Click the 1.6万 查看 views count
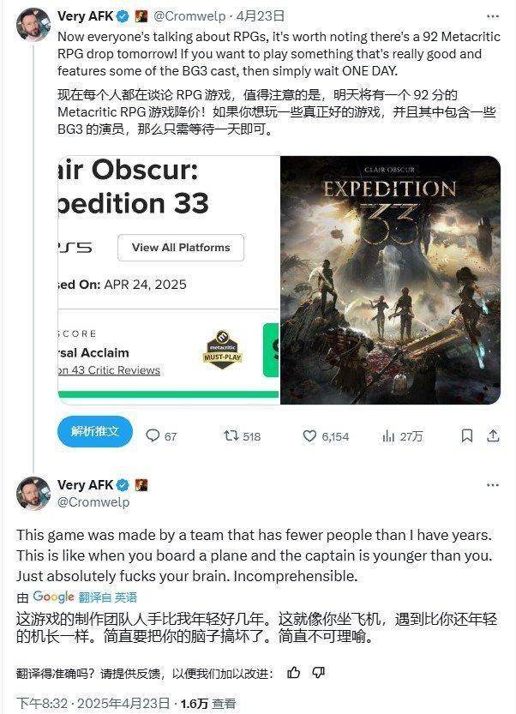The image size is (516, 714). pyautogui.click(x=208, y=704)
